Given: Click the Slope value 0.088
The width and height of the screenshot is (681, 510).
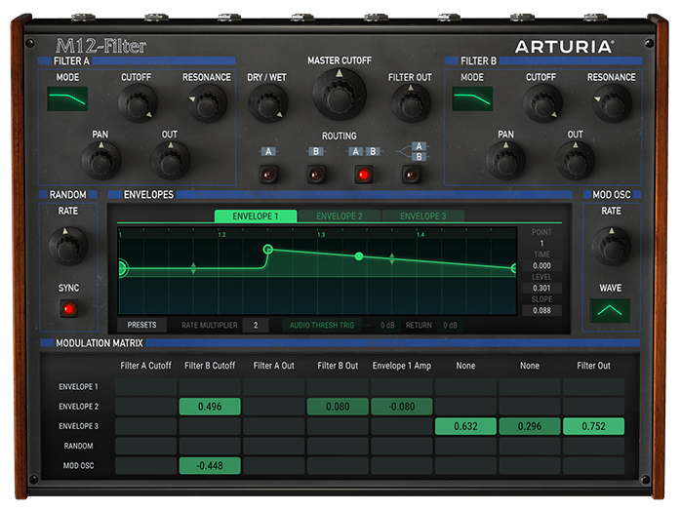Looking at the screenshot, I should [x=541, y=310].
